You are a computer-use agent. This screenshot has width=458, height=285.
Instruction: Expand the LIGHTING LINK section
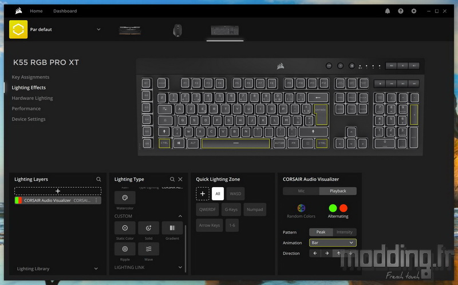pos(180,267)
